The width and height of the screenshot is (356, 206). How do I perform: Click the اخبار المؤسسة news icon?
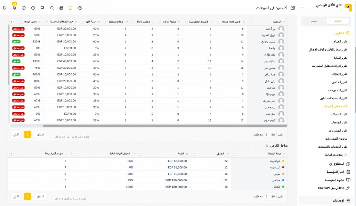[x=348, y=172]
